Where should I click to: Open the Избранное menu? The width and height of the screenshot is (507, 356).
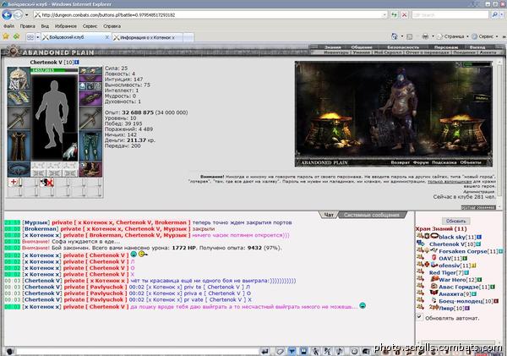pos(66,26)
